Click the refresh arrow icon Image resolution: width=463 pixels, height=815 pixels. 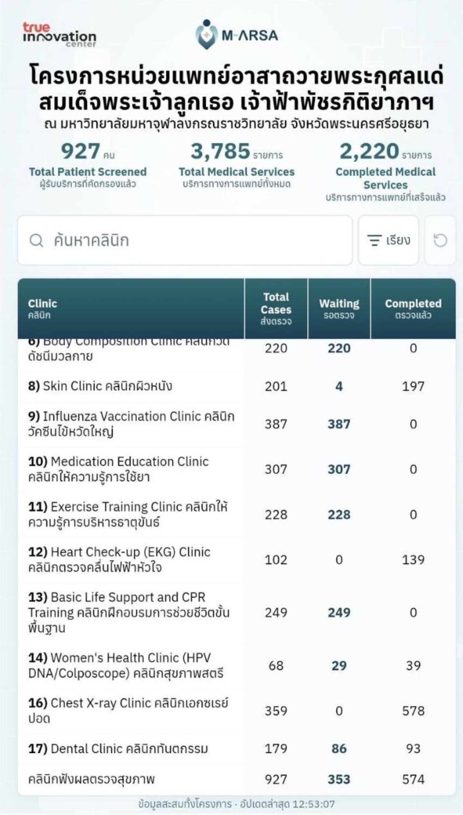tap(440, 240)
